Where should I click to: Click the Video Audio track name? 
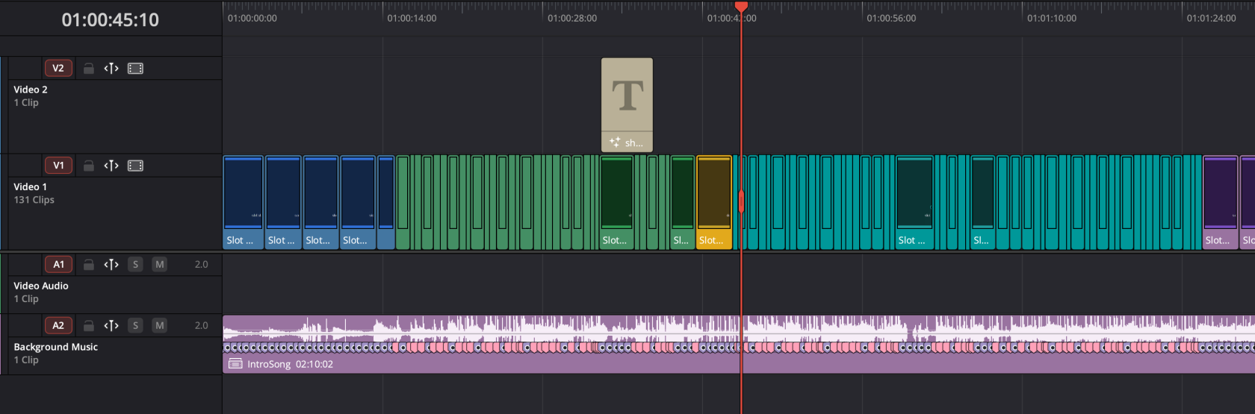(41, 286)
